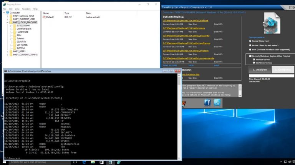The width and height of the screenshot is (295, 165).
Task: Enable Restart/Shutdown System When Finished
Action: click(x=250, y=56)
